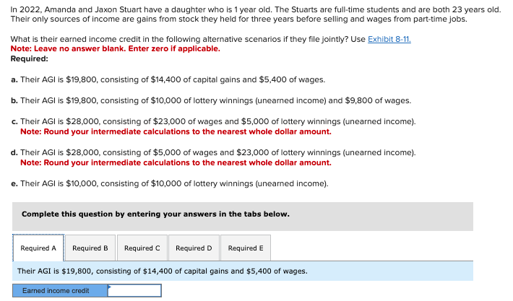Viewport: 513px width, 301px height.
Task: Click the 'Earned income credit' label cell
Action: pos(60,291)
